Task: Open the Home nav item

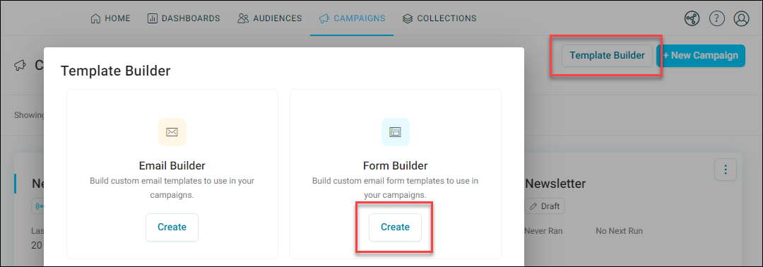Action: (x=110, y=18)
